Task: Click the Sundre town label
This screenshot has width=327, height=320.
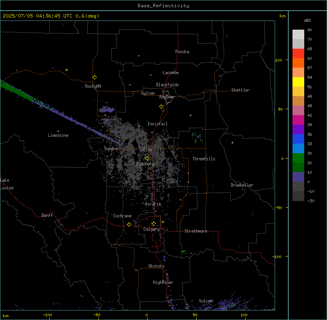Action: coord(111,149)
